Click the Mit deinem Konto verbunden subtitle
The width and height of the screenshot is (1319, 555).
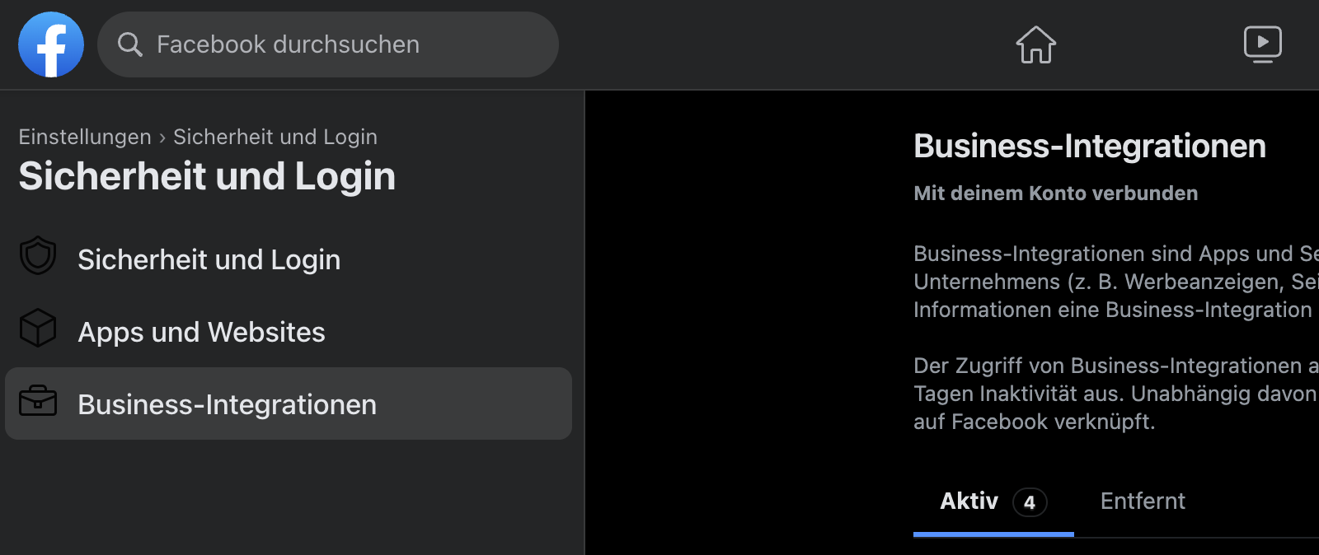[x=1056, y=194]
